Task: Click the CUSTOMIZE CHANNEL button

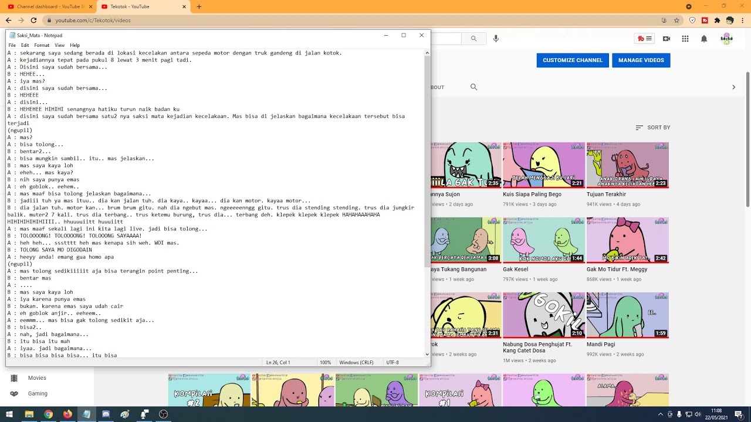Action: [573, 60]
